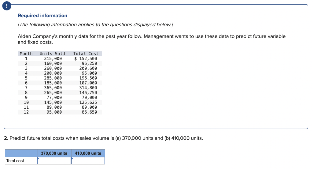The height and width of the screenshot is (169, 313).
Task: Select units sold value 260,000
Action: (x=53, y=68)
